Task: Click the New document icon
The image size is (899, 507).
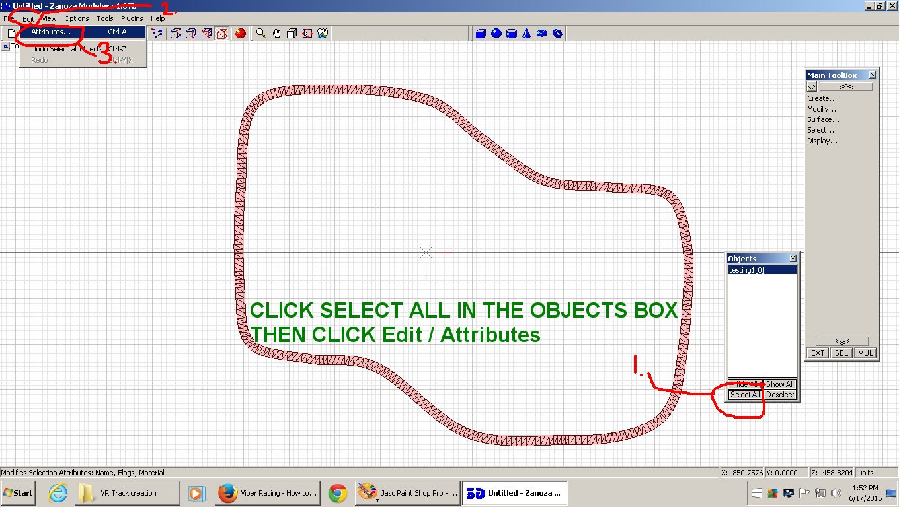Action: [11, 33]
